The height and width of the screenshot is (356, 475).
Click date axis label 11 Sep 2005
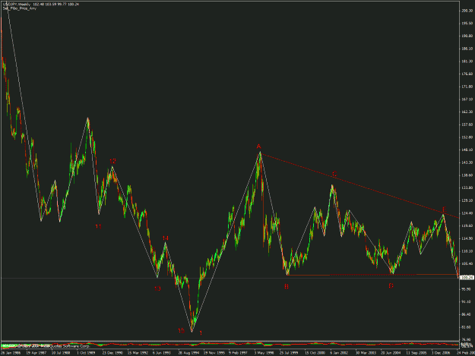click(416, 353)
